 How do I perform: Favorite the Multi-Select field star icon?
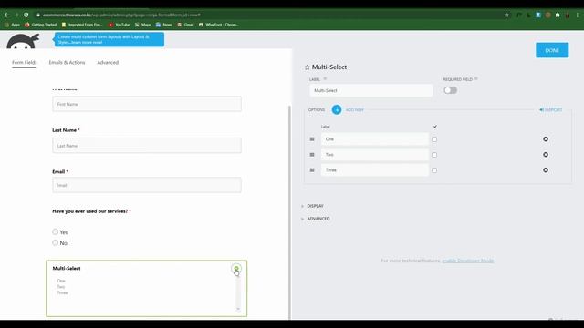(x=308, y=67)
